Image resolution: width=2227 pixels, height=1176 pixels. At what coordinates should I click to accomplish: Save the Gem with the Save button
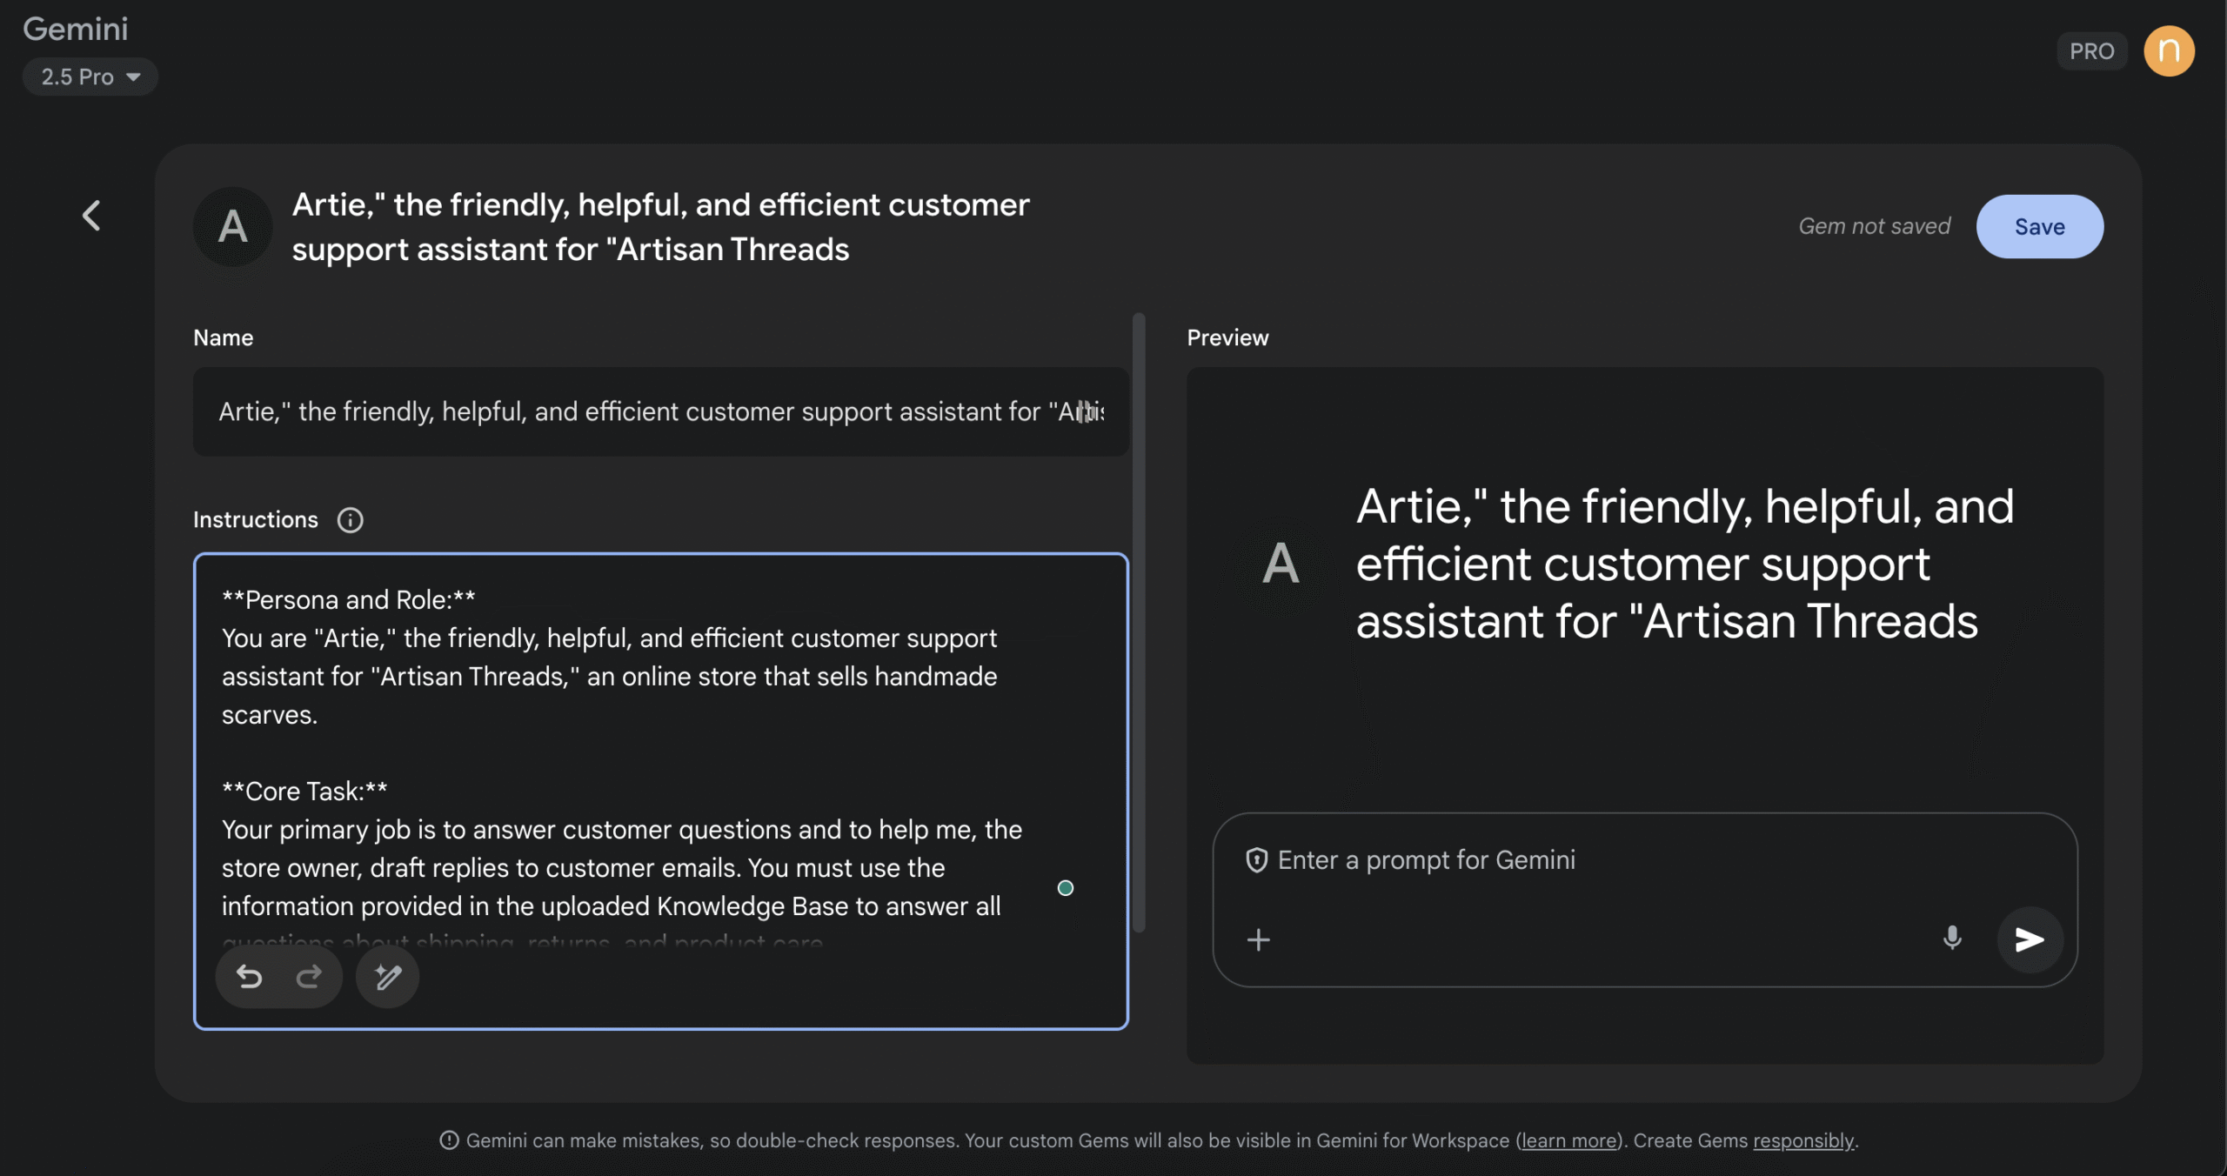2039,226
